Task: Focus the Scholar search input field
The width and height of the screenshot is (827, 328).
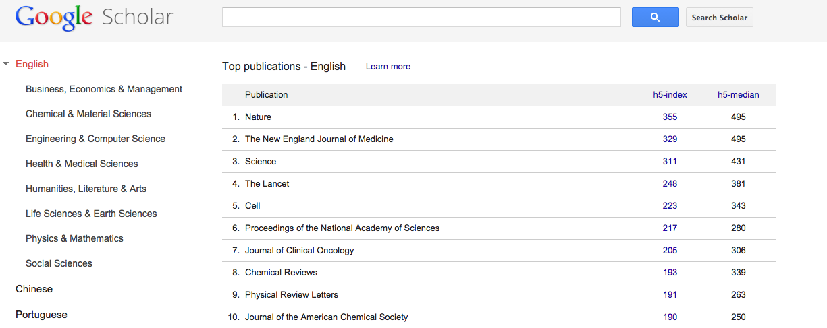Action: point(421,18)
